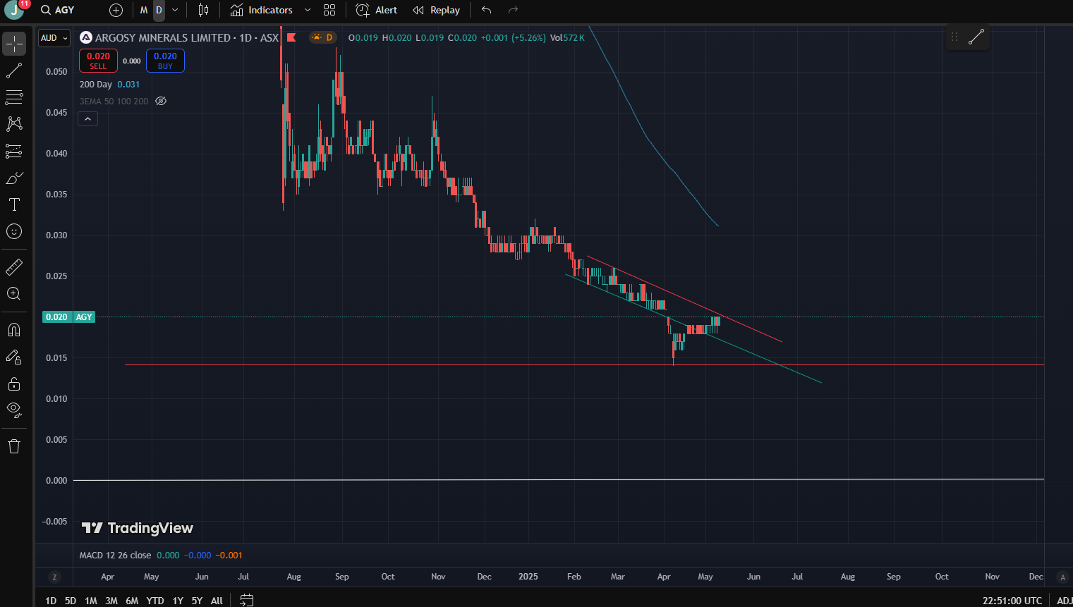Select the crosshair cursor tool
Screen dimensions: 1073x607
pyautogui.click(x=14, y=44)
